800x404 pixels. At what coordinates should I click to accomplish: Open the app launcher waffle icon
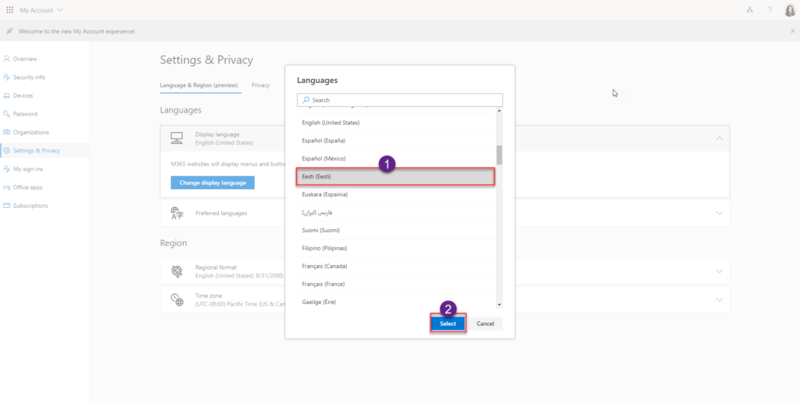point(9,10)
